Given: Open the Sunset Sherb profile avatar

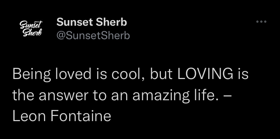Looking at the screenshot, I should tap(31, 29).
